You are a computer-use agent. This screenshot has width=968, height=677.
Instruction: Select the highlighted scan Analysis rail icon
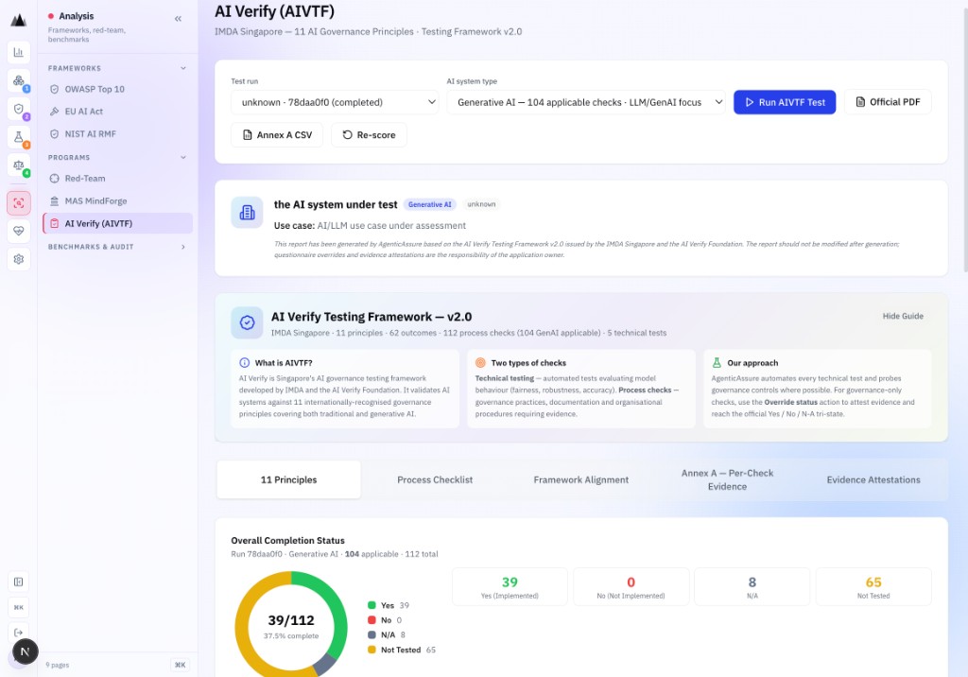pyautogui.click(x=19, y=203)
